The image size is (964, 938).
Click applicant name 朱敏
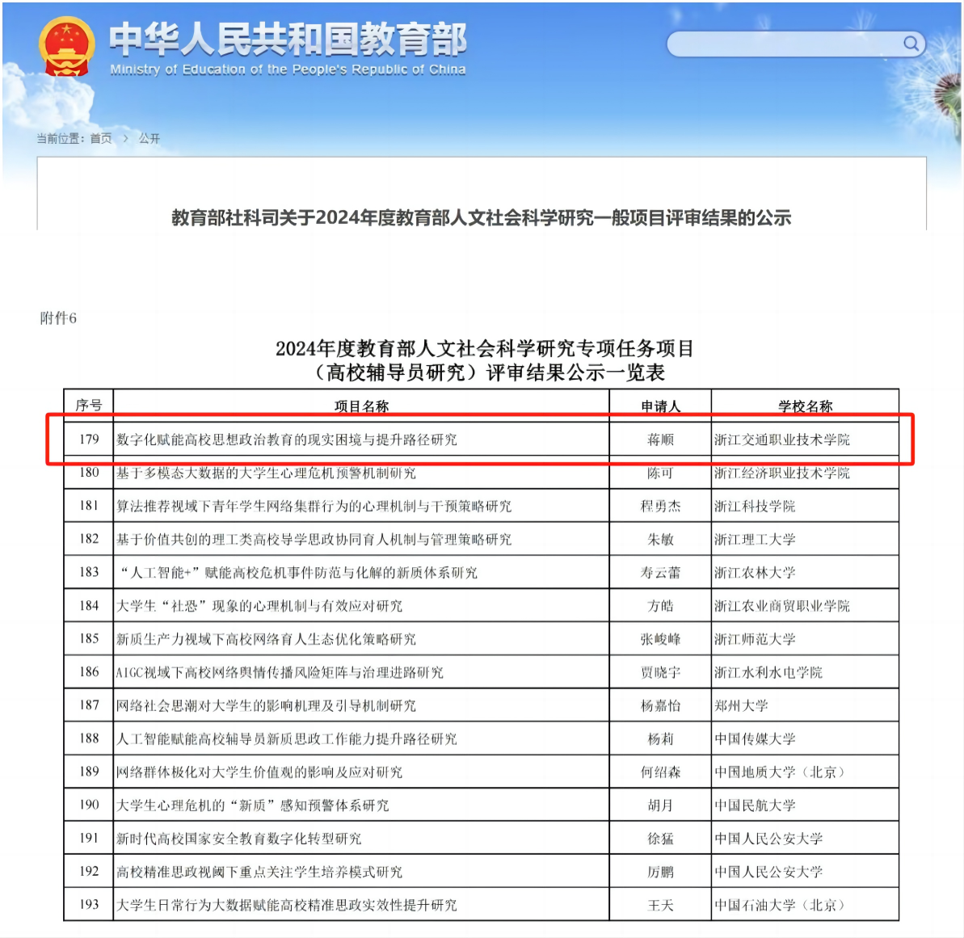pyautogui.click(x=660, y=539)
